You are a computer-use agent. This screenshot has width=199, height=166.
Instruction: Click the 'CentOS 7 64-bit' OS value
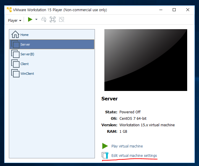[x=133, y=119]
